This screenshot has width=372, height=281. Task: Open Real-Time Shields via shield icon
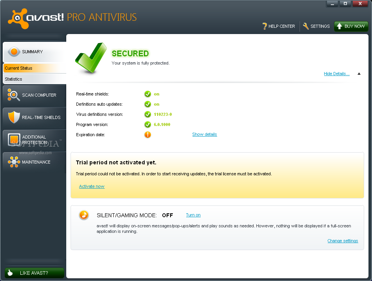[x=13, y=117]
